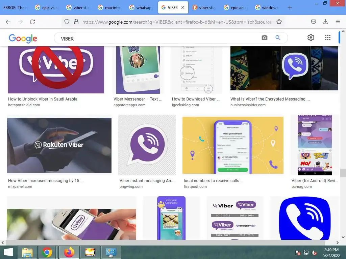Screen dimensions: 346x259
Task: Click the Firefox taskbar icon
Action: tap(69, 252)
